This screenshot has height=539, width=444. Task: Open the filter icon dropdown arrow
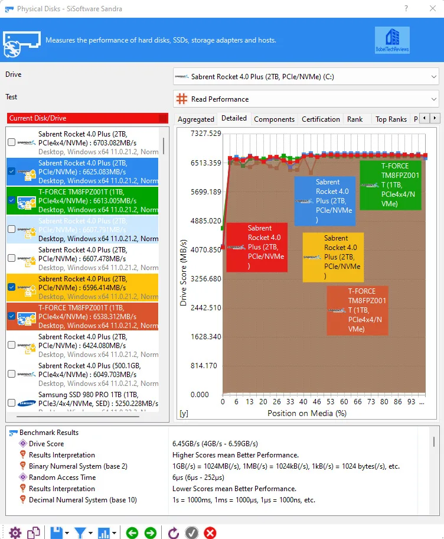coord(90,533)
